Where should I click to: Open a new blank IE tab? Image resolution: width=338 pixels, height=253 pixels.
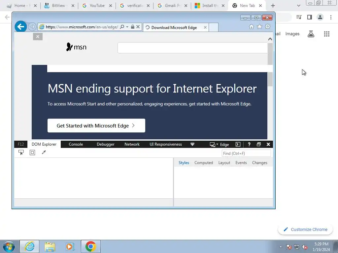[214, 27]
